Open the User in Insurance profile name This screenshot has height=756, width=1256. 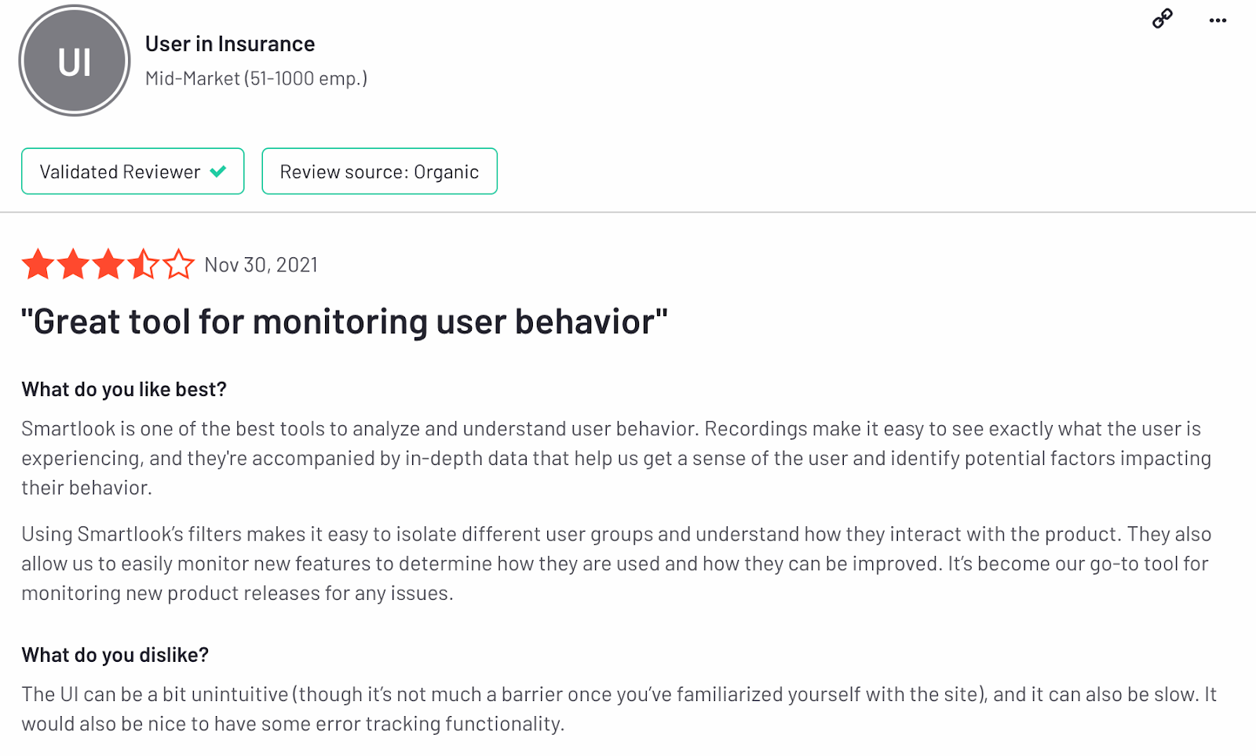(x=230, y=44)
